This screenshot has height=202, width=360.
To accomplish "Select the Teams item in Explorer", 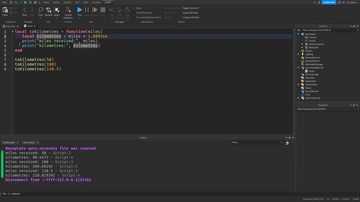I will click(308, 88).
